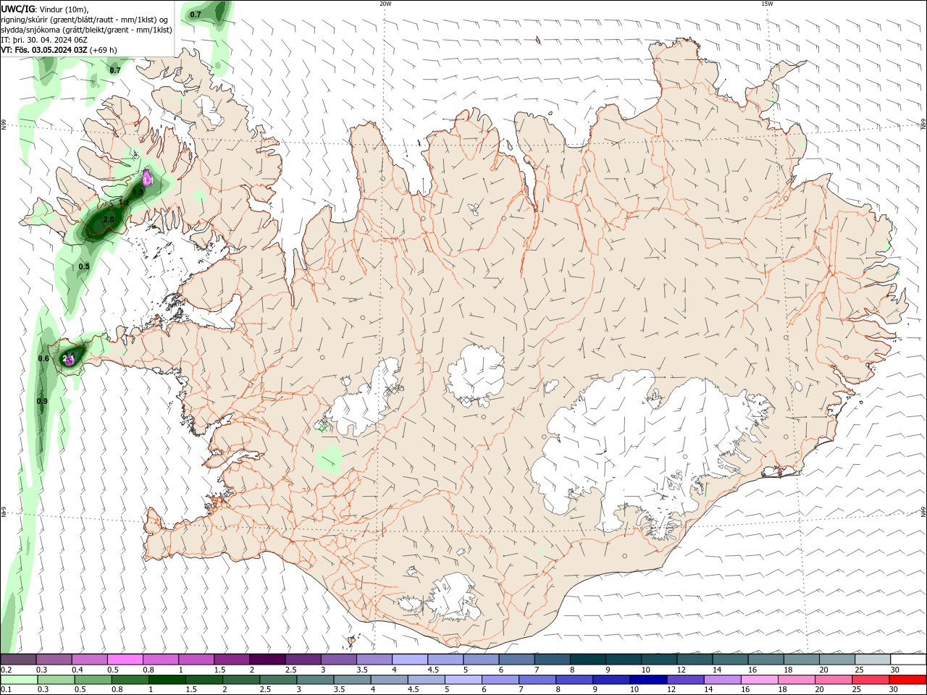Click the 64N latitude label on right edge
The width and height of the screenshot is (927, 695).
click(x=923, y=511)
